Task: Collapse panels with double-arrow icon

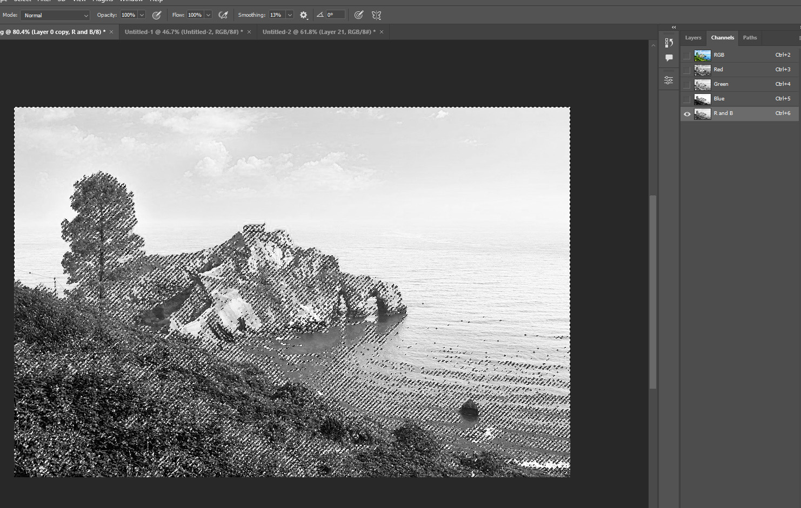Action: click(673, 27)
